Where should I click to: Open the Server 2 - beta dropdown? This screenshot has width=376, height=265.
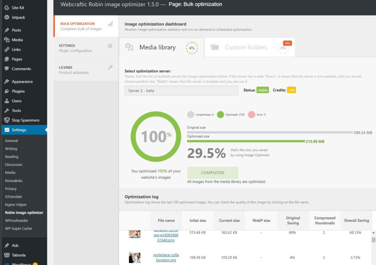tap(181, 91)
